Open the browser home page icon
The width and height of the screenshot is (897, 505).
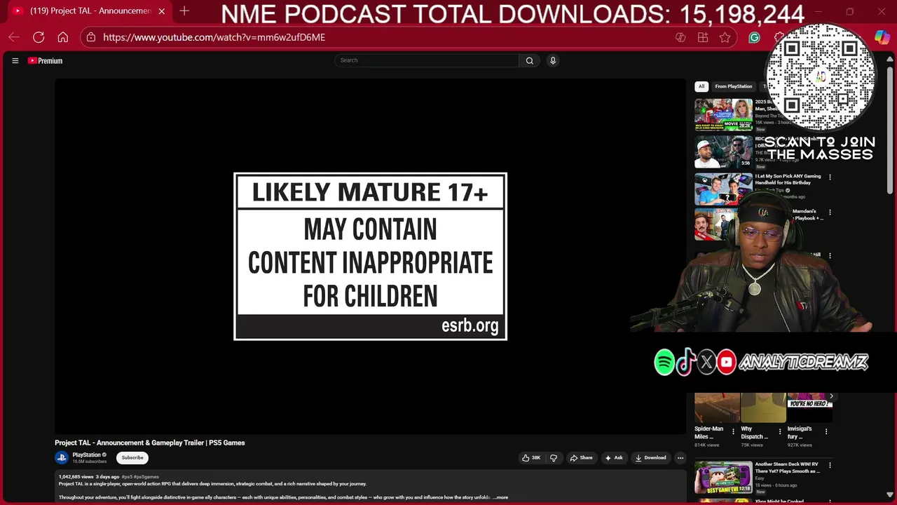(63, 37)
